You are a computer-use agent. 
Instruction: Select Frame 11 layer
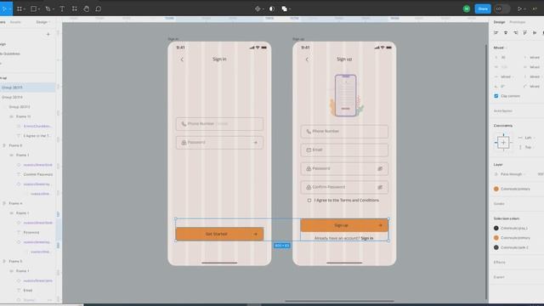[23, 116]
